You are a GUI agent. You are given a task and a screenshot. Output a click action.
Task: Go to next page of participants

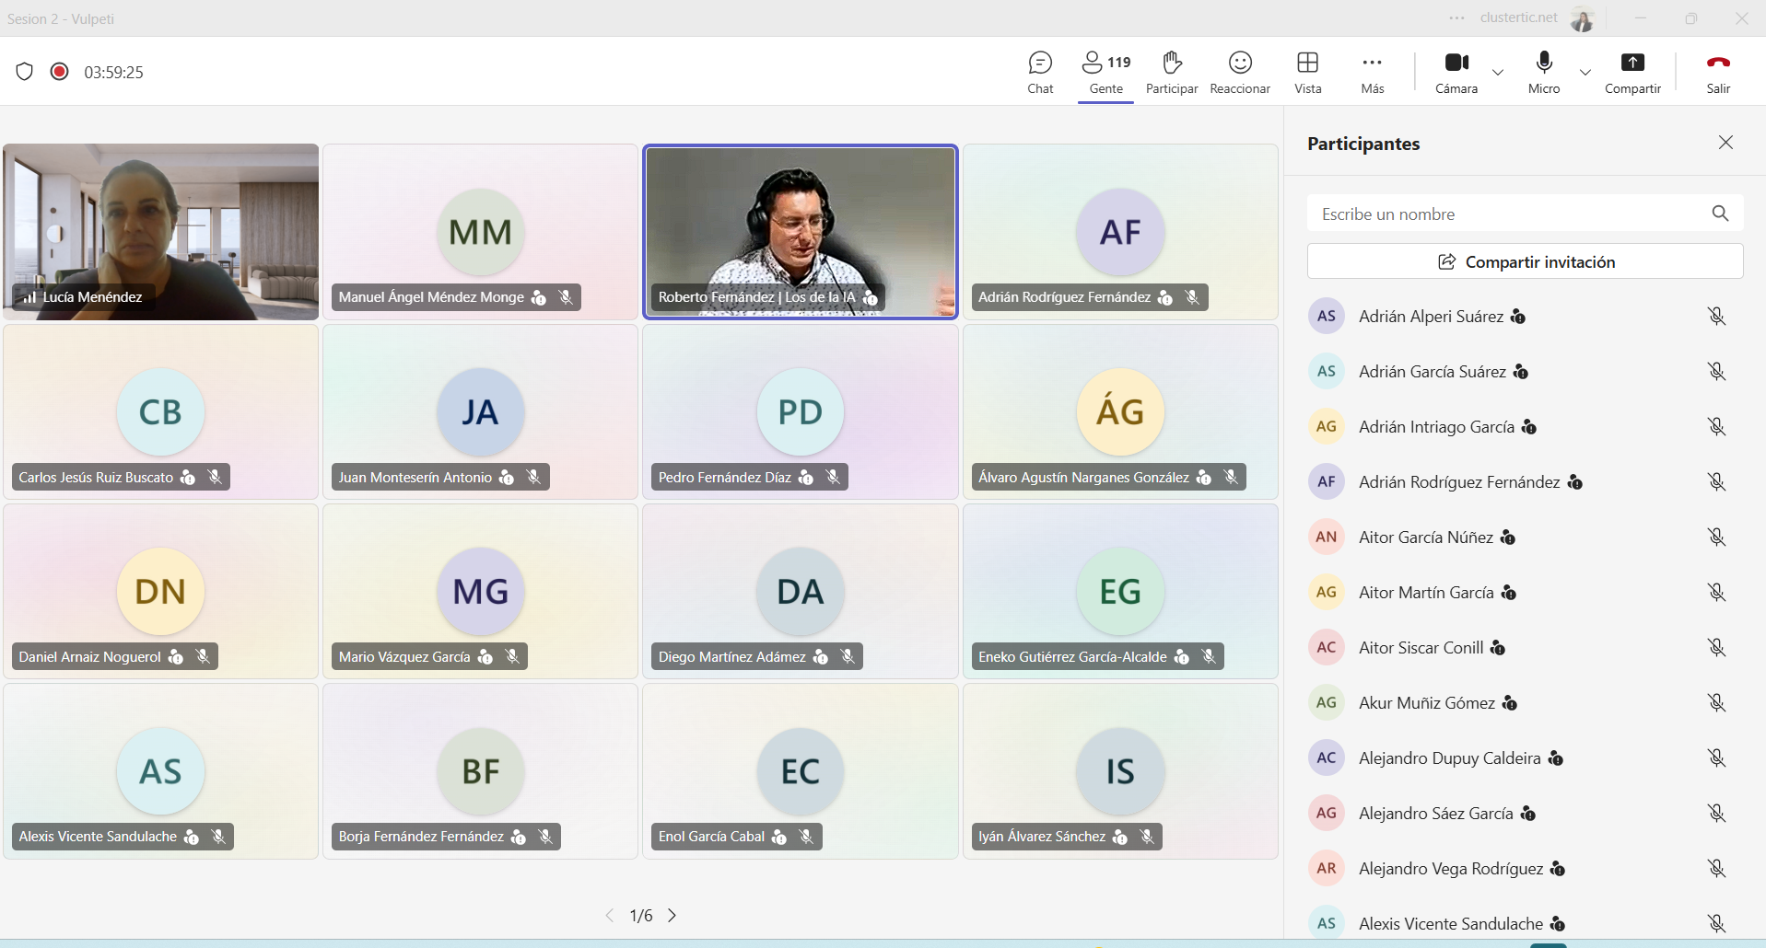[x=672, y=916]
